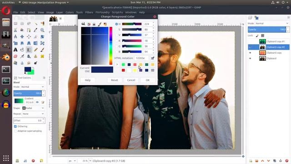Screen dimensions: 291x164
Task: Select the Move tool
Action: click(x=22, y=36)
